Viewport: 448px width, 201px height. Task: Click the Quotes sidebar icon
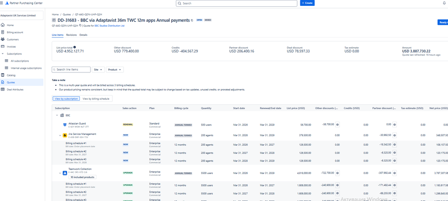point(3,82)
